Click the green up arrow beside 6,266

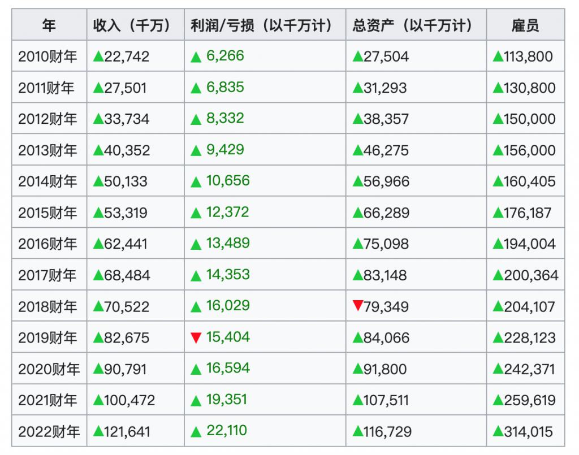click(x=196, y=57)
